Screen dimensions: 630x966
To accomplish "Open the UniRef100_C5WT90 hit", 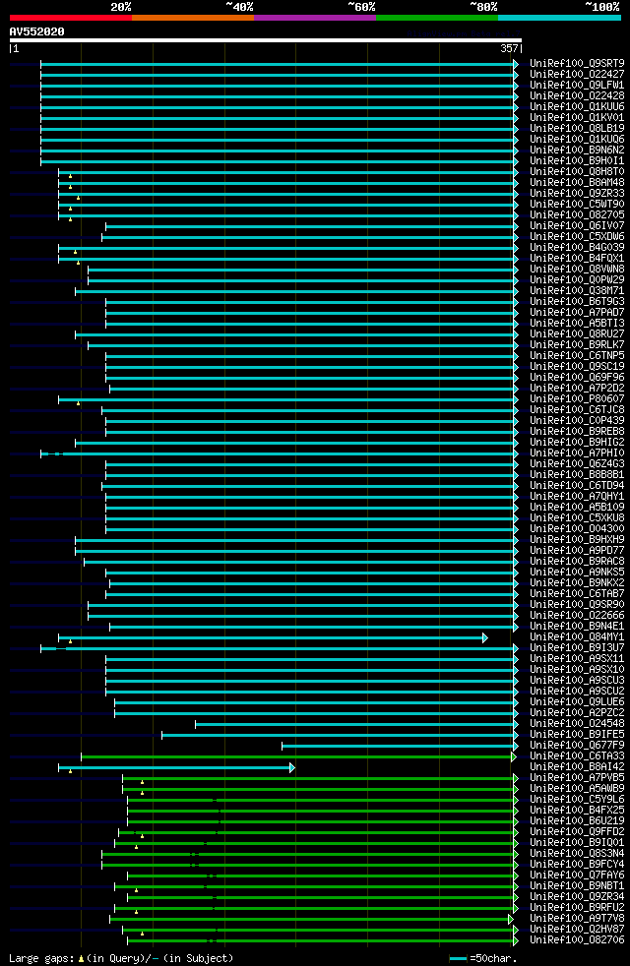I will 577,204.
